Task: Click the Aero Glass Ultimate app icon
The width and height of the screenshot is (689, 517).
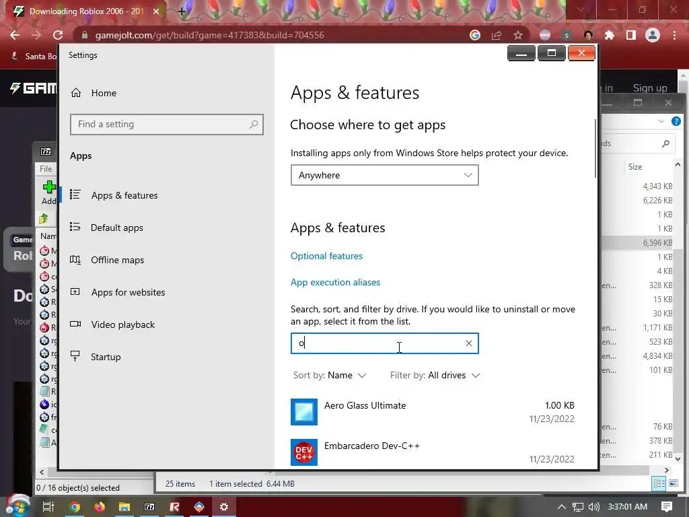Action: (304, 412)
